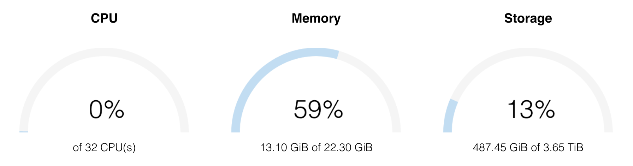Click the tiny blue sliver on CPU gauge
Screen dimensions: 633x166
click(24, 132)
